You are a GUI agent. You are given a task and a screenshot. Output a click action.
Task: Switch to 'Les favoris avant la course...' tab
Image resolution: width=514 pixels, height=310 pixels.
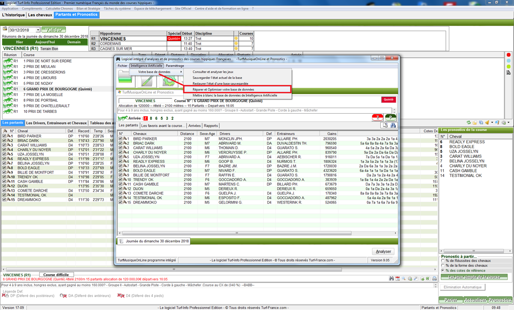pos(164,126)
